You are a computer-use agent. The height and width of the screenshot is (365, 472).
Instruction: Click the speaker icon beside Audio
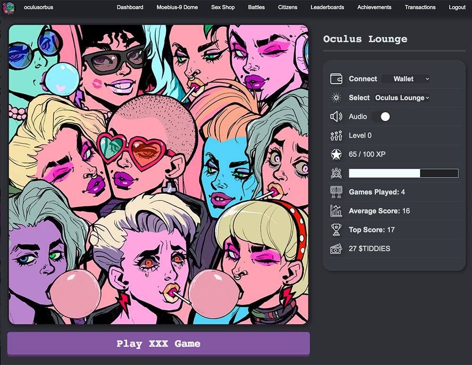336,117
